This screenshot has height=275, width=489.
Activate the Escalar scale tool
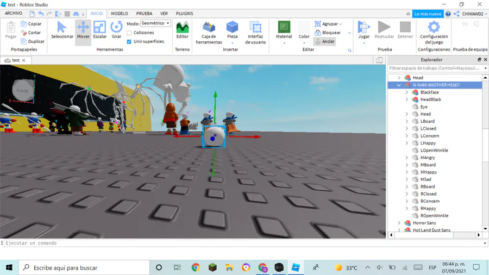pyautogui.click(x=100, y=30)
